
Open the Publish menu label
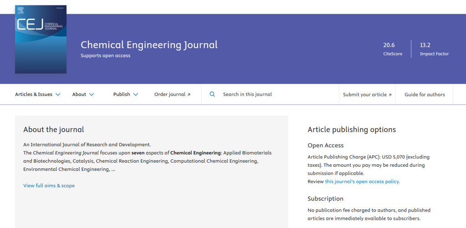pos(122,94)
